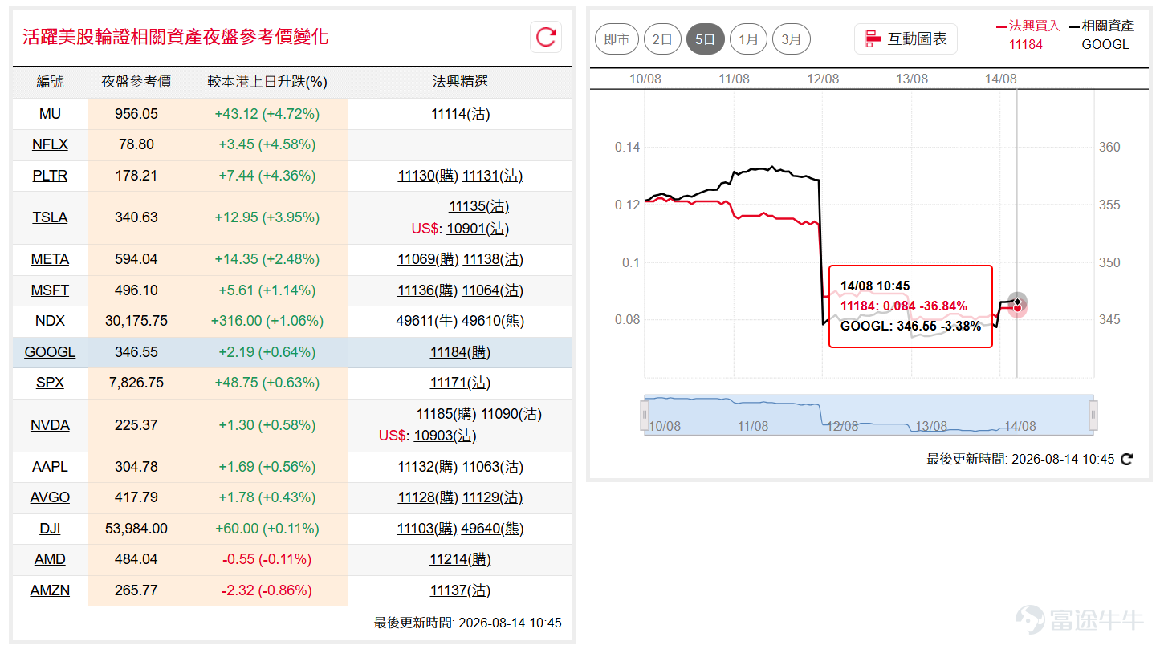Screen dimensions: 1160x649
Task: Open warrant 11171 put for SPX
Action: click(x=460, y=383)
